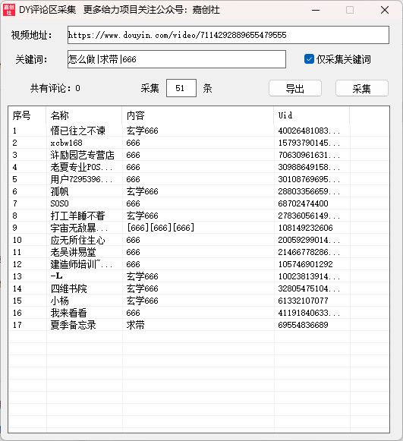Image resolution: width=403 pixels, height=441 pixels.
Task: Click the video address URL field
Action: point(228,35)
